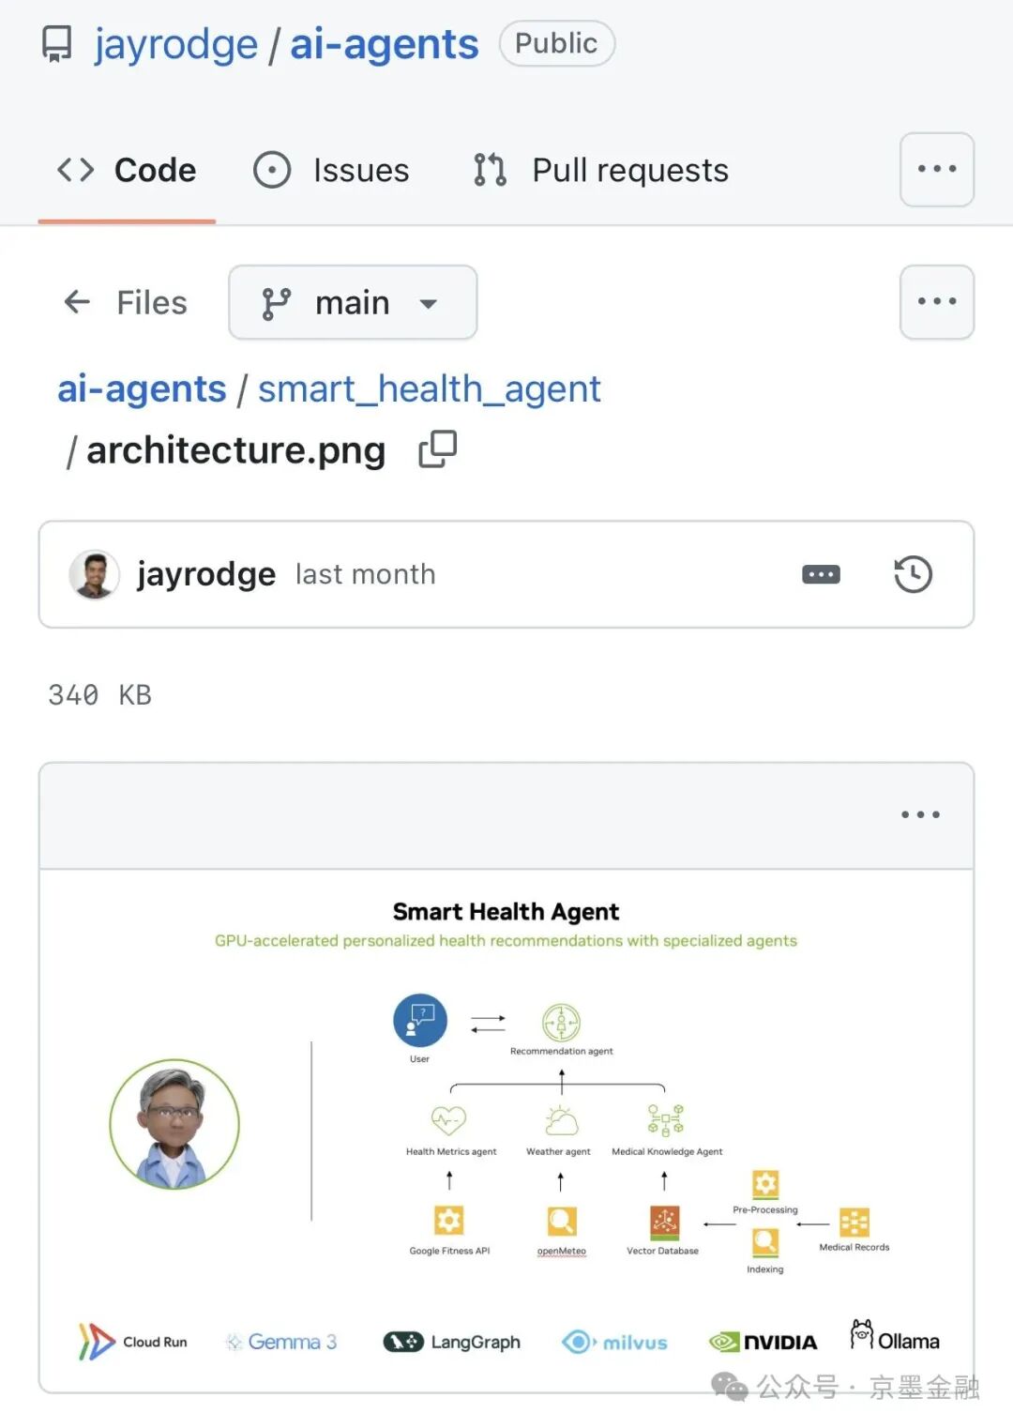Open the file view ellipsis menu
Image resolution: width=1013 pixels, height=1428 pixels.
tap(919, 814)
